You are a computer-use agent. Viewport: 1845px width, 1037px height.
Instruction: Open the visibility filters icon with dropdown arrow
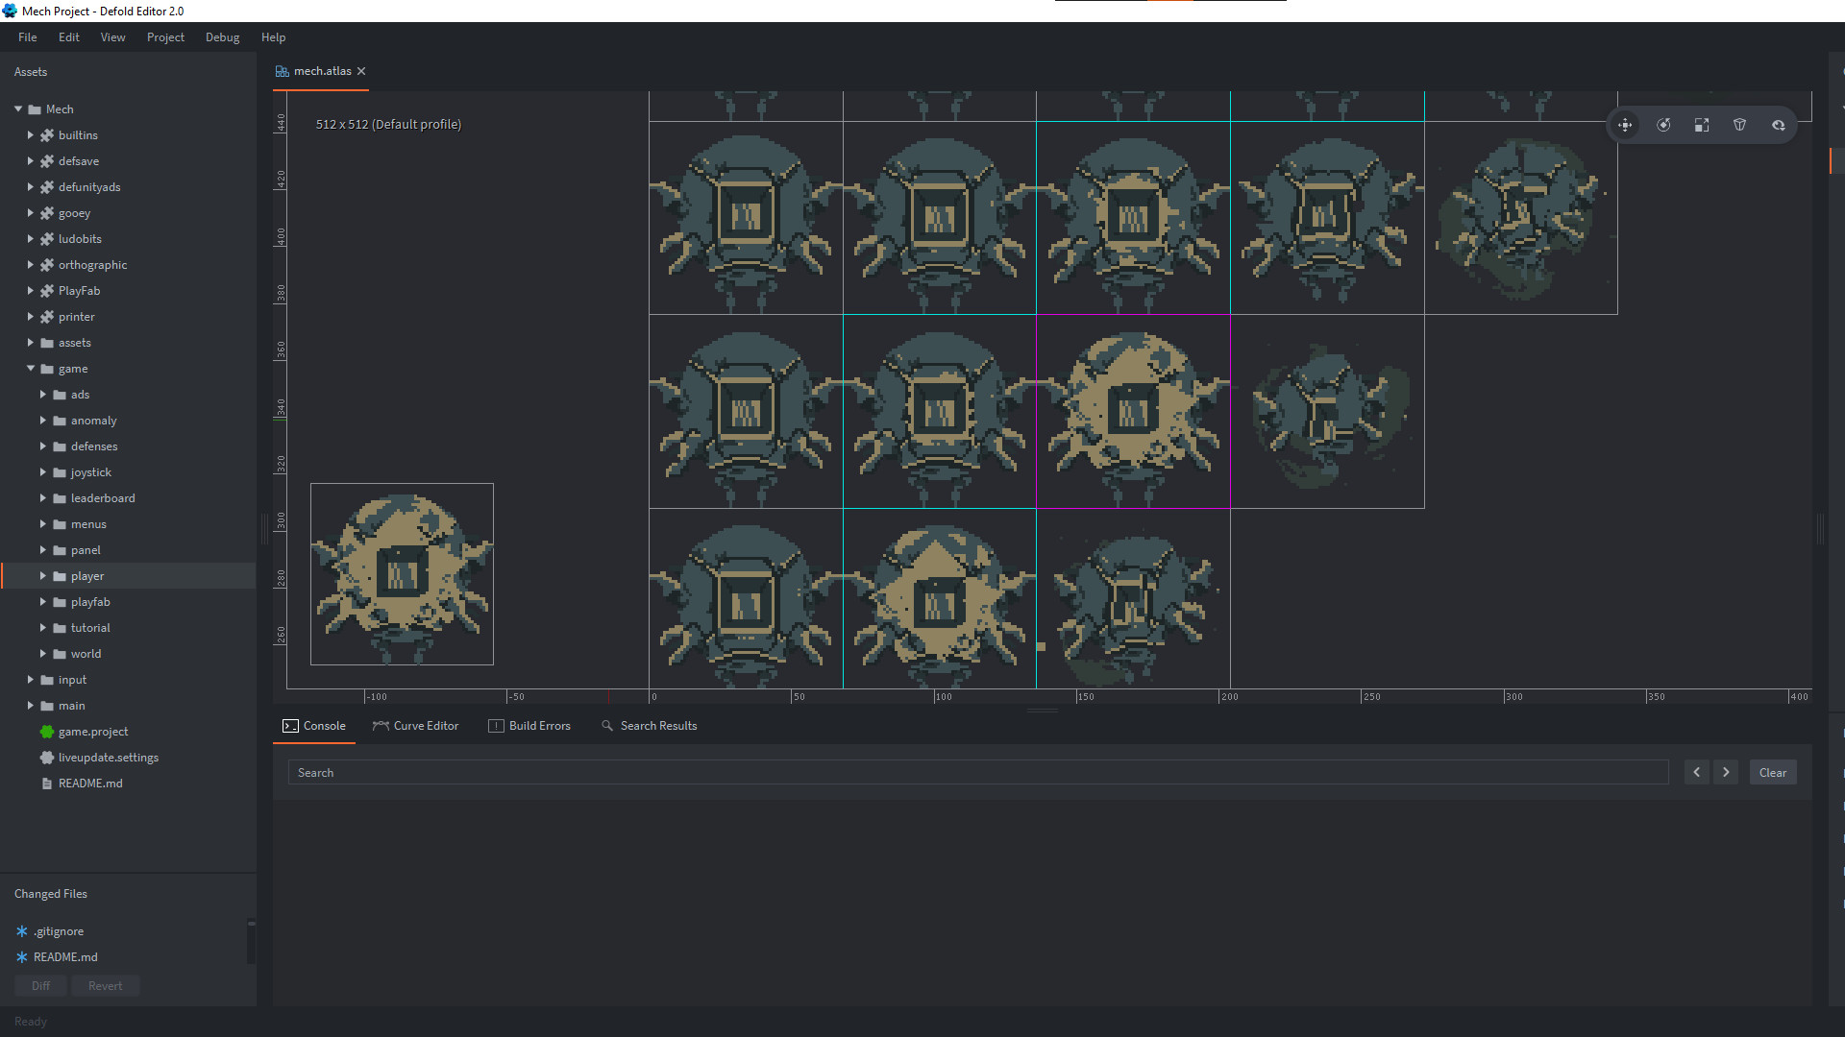point(1780,125)
